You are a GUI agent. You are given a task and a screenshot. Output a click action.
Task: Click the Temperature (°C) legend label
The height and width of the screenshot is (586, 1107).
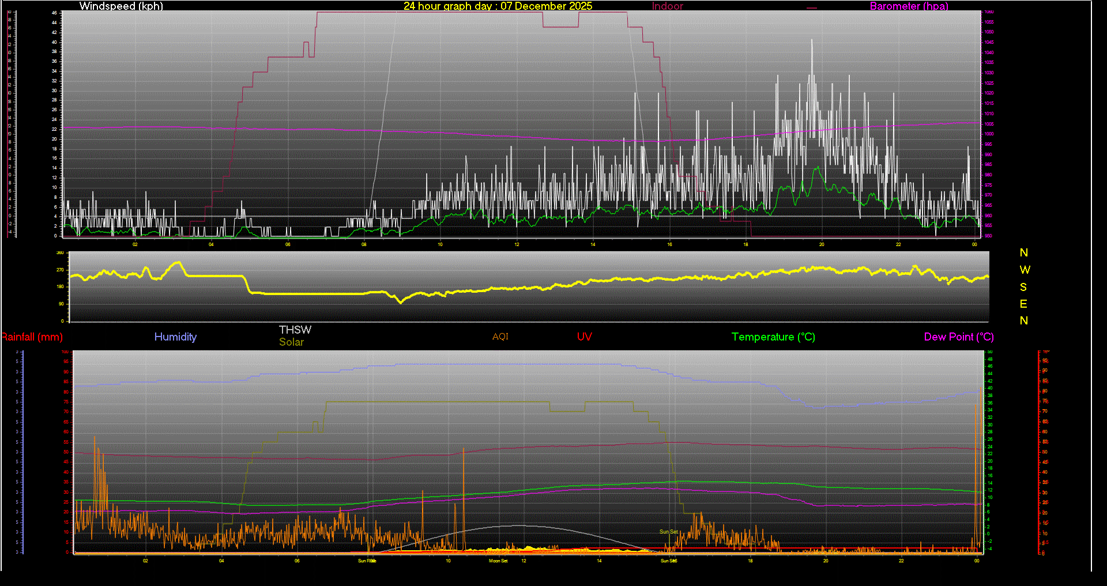pos(773,337)
